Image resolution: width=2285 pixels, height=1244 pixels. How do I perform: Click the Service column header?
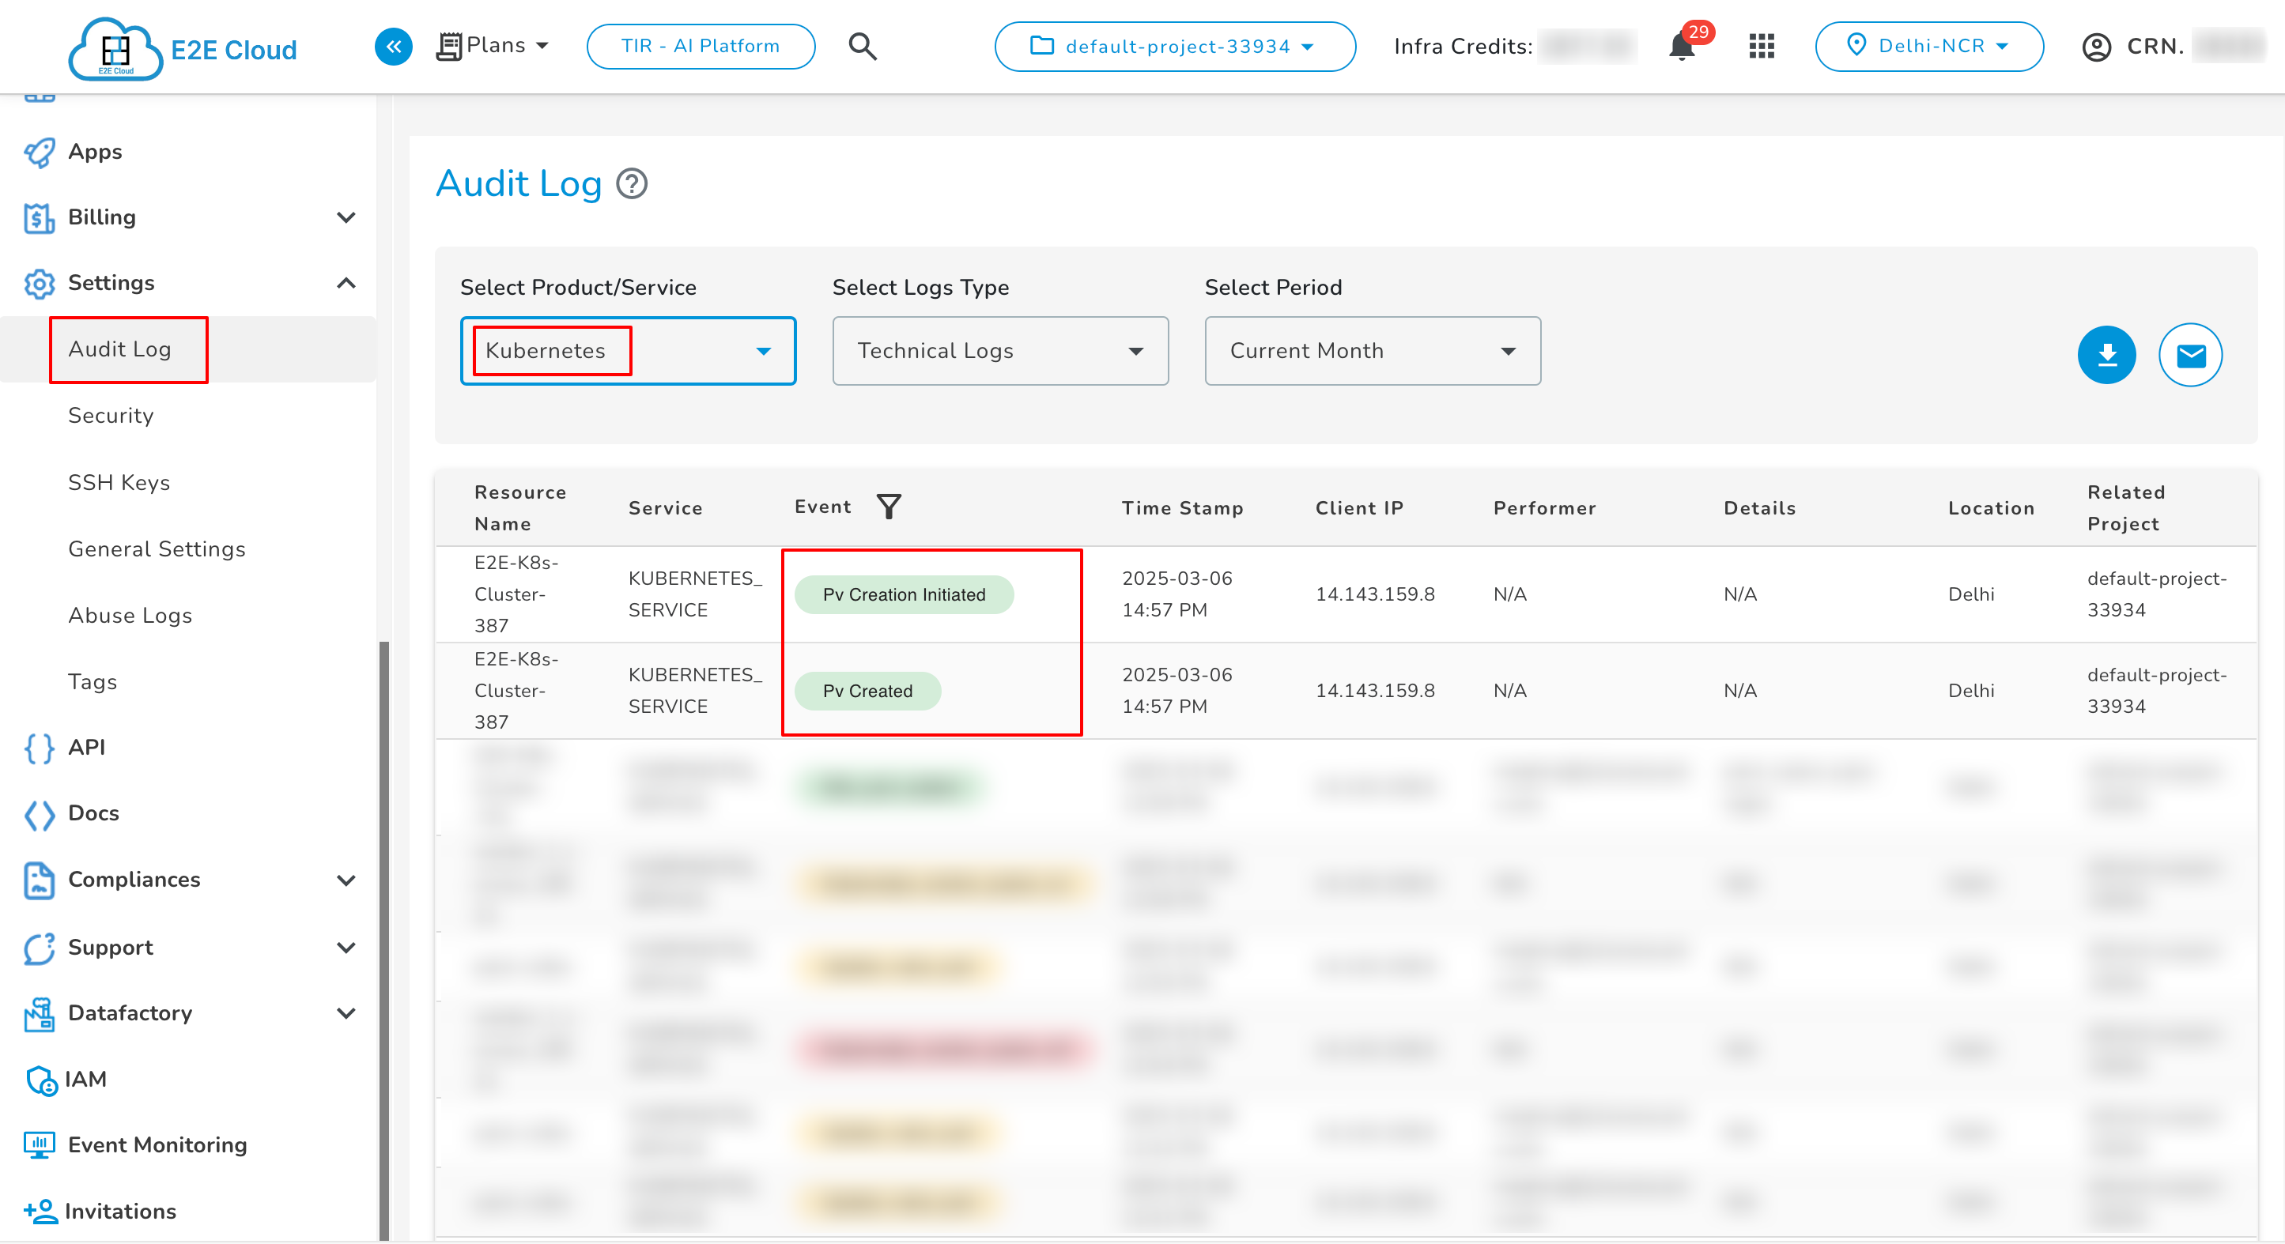pyautogui.click(x=665, y=508)
